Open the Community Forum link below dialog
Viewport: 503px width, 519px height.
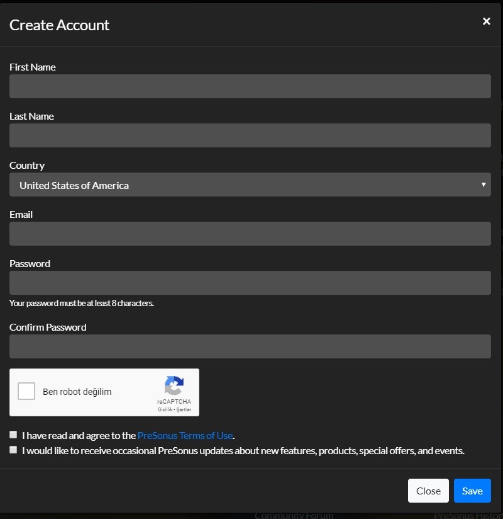point(294,515)
